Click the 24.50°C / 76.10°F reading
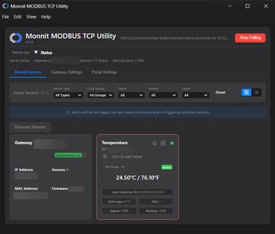This screenshot has width=275, height=234. (x=137, y=177)
